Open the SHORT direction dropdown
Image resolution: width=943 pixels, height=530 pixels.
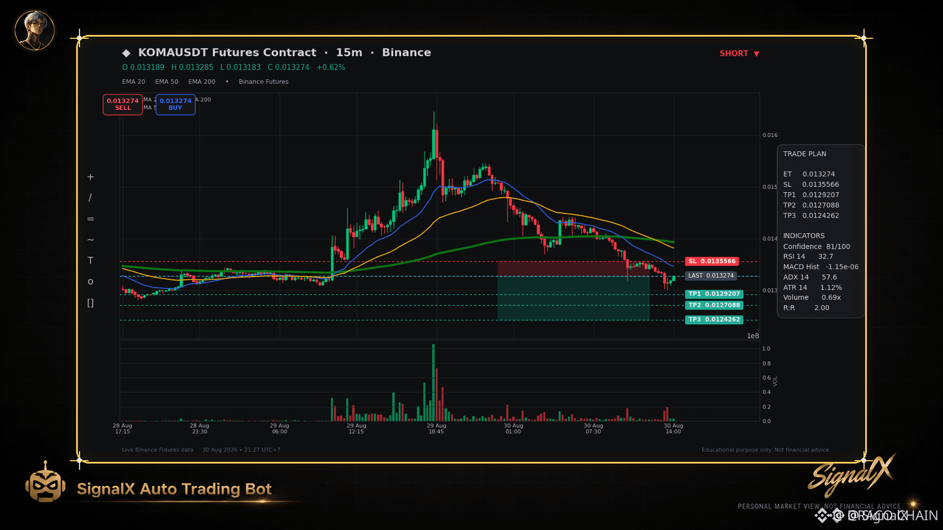(x=739, y=54)
